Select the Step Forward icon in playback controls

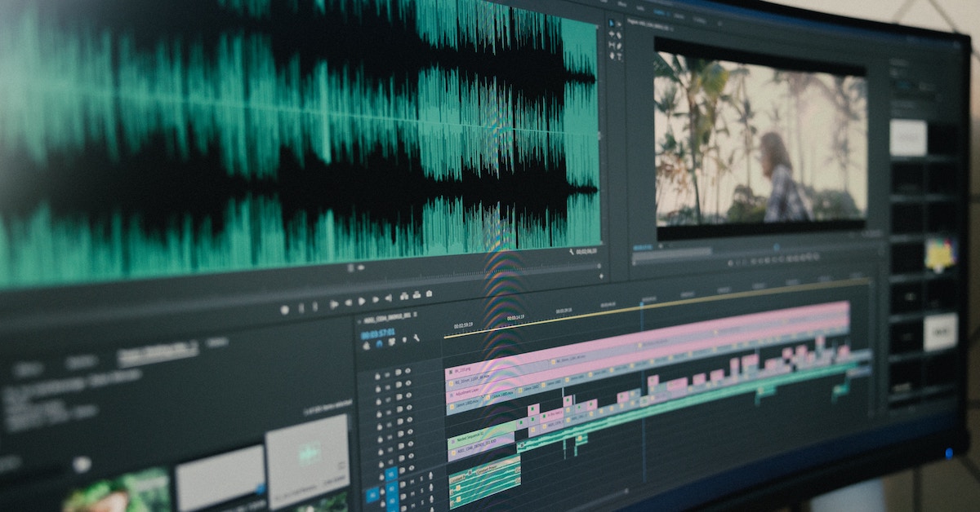click(x=375, y=298)
